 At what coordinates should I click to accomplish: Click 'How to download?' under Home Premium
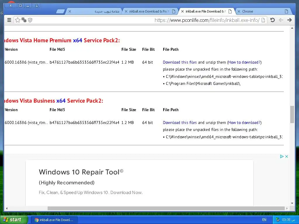(x=244, y=62)
